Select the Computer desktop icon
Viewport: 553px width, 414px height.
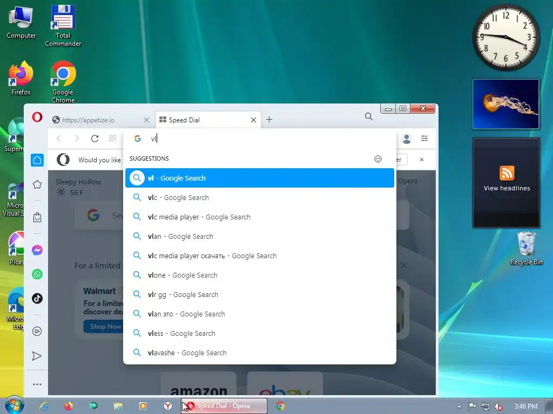tap(21, 23)
